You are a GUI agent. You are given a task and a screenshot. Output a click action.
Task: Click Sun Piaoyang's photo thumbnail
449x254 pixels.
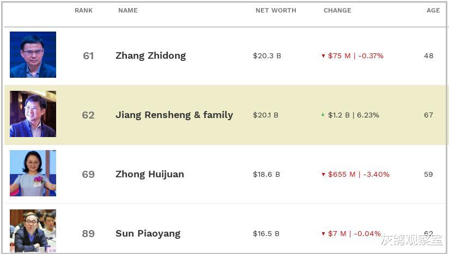point(33,231)
